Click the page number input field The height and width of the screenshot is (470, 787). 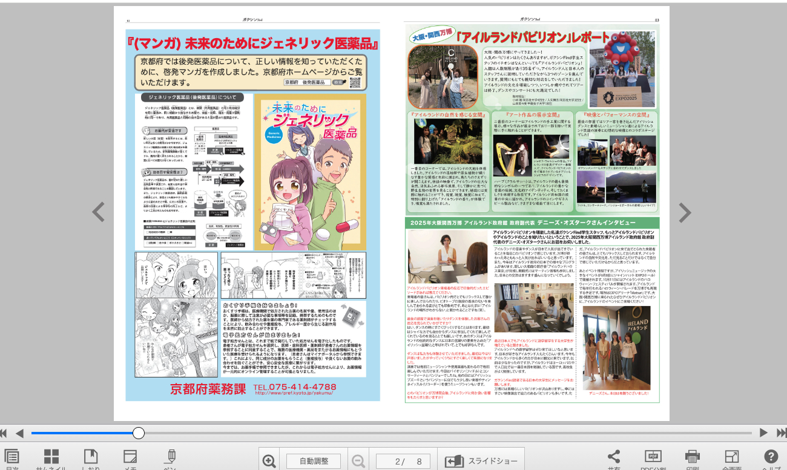[x=403, y=461]
